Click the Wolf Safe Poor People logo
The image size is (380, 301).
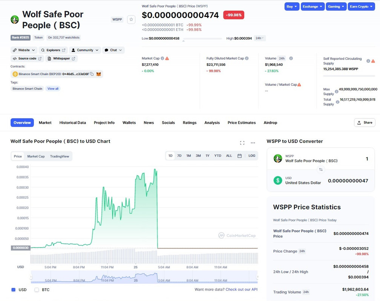[15, 20]
